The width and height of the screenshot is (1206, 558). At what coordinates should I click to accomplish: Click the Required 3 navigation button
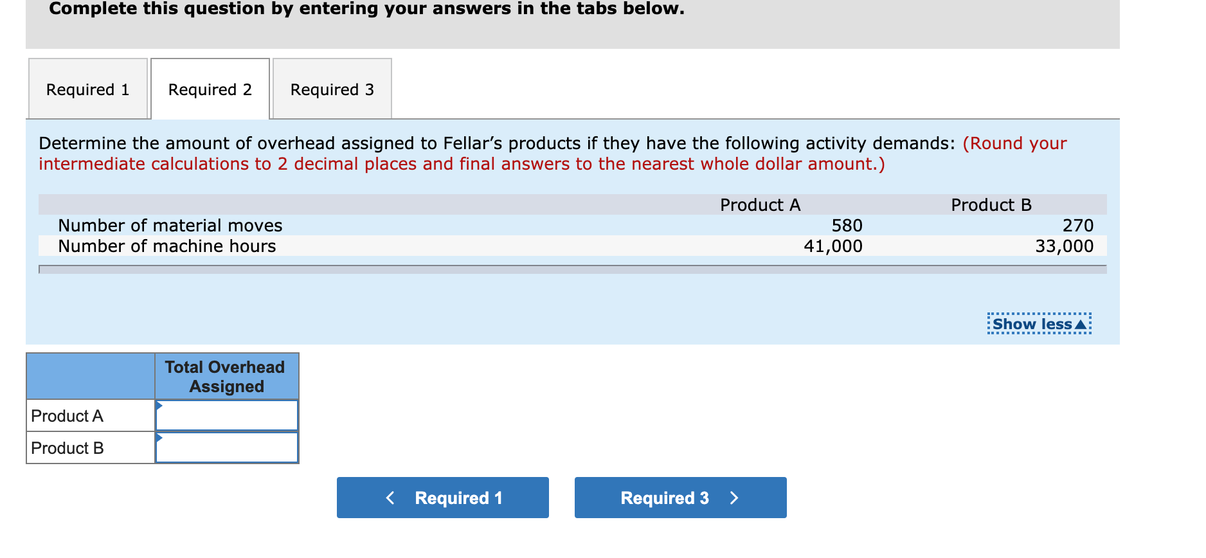[679, 497]
